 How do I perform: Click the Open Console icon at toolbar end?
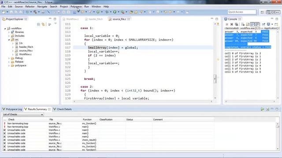point(276,25)
